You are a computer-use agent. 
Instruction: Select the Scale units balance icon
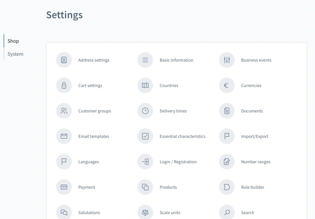tap(145, 212)
